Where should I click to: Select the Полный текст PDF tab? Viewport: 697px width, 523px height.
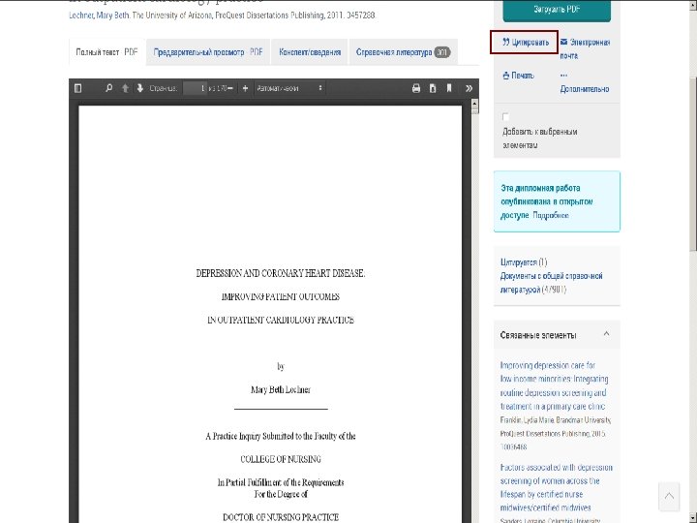[x=106, y=52]
